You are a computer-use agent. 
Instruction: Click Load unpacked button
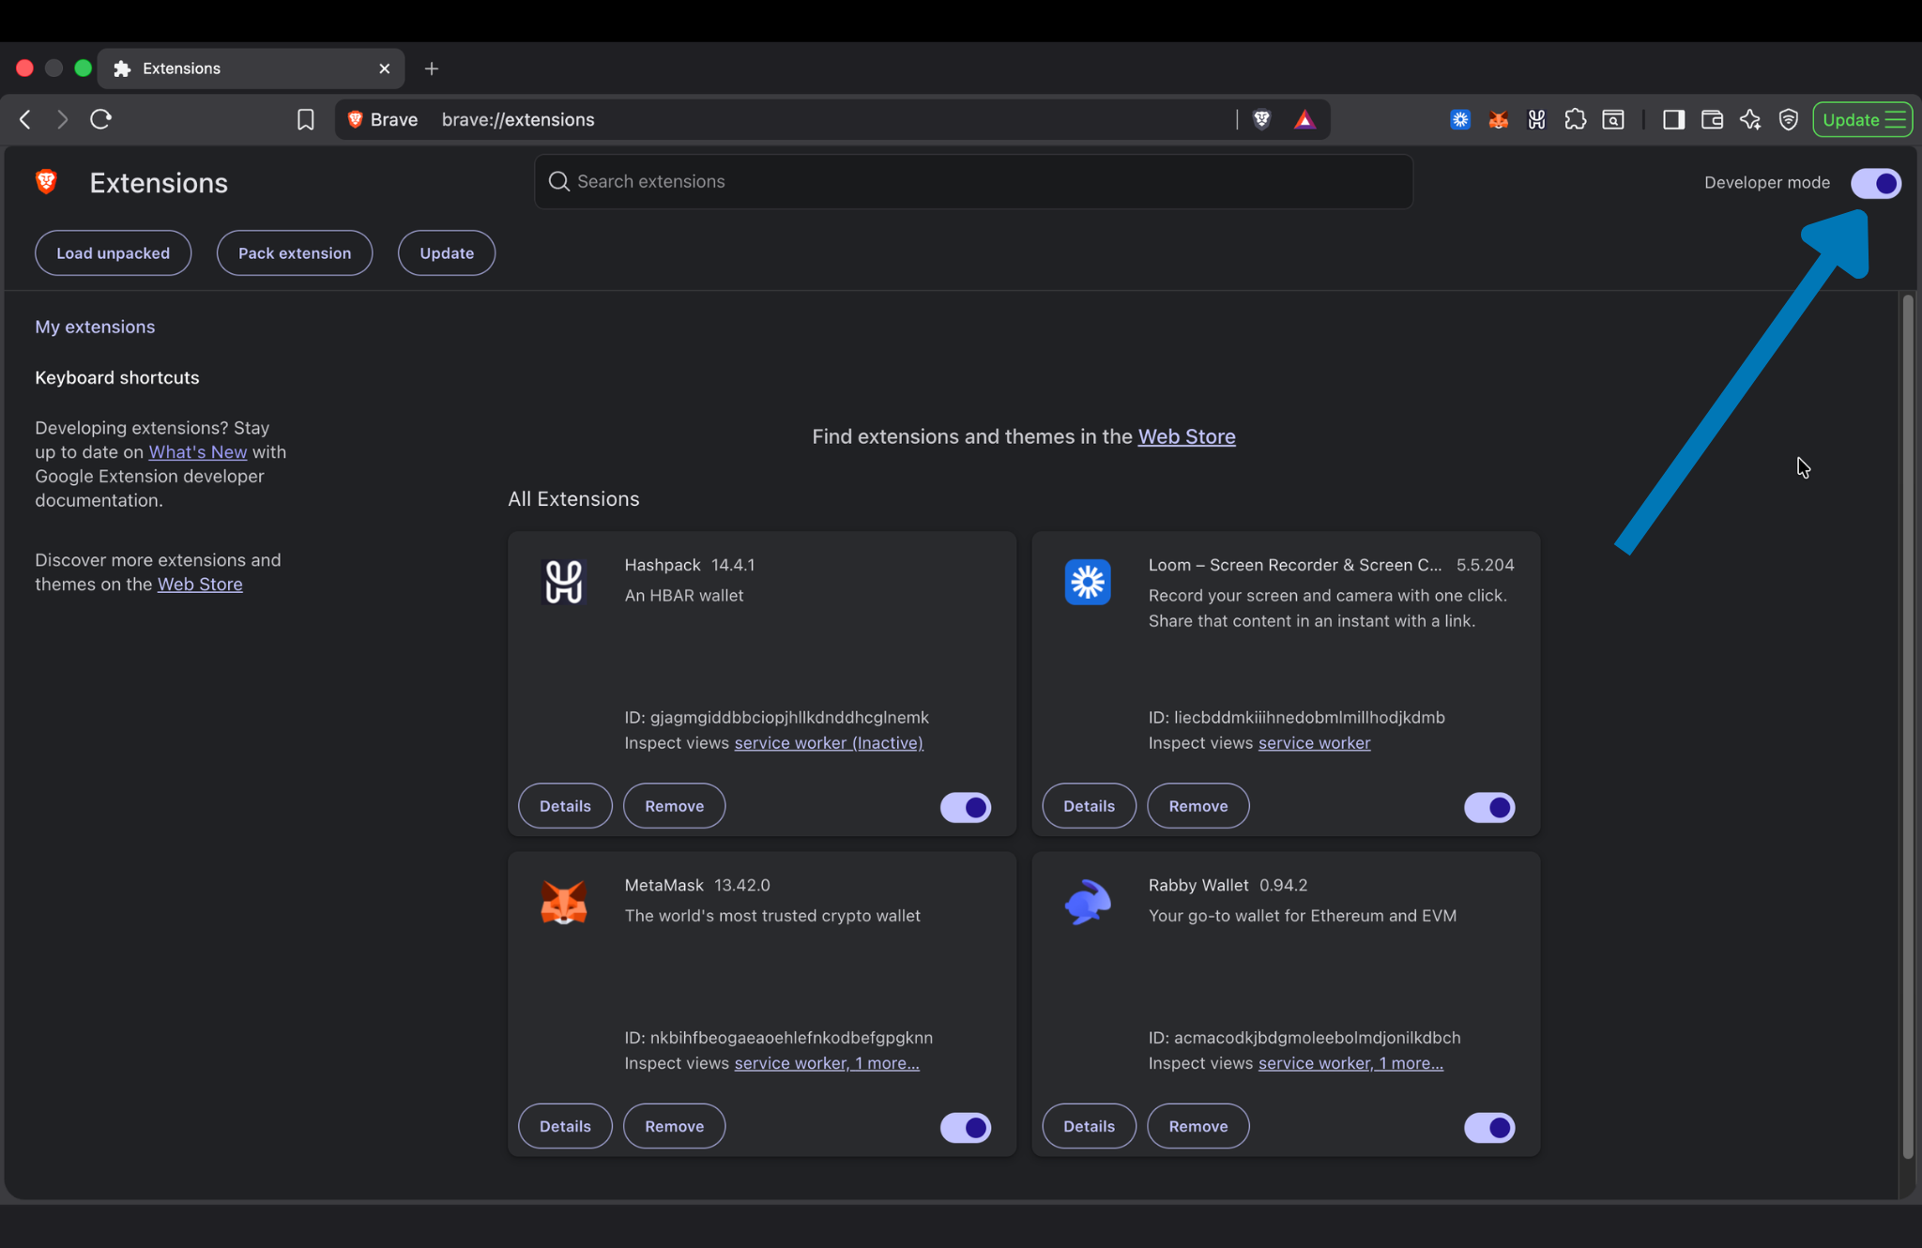113,253
